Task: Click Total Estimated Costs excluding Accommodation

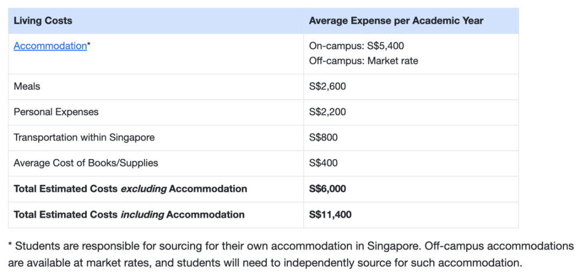Action: (130, 189)
